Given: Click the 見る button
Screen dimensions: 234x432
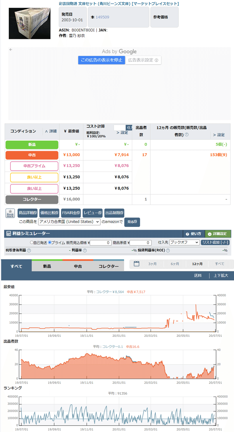Looking at the screenshot, I should (x=132, y=222).
